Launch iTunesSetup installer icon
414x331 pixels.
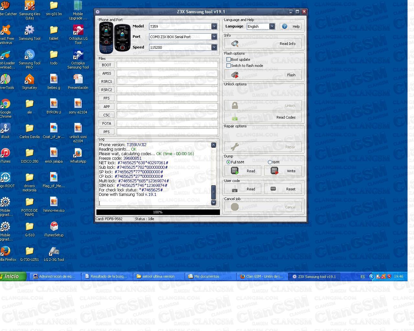(x=54, y=229)
